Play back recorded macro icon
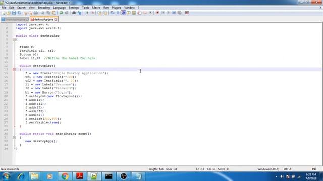The width and height of the screenshot is (323, 181). click(169, 13)
